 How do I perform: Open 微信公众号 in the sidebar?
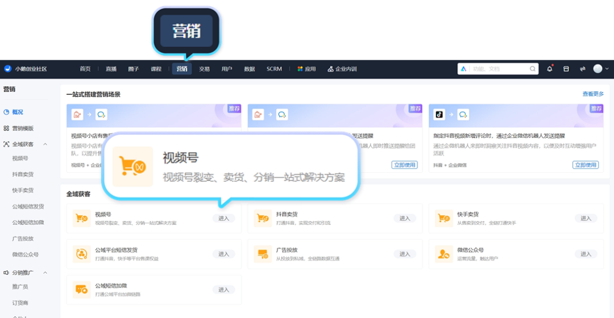[25, 254]
